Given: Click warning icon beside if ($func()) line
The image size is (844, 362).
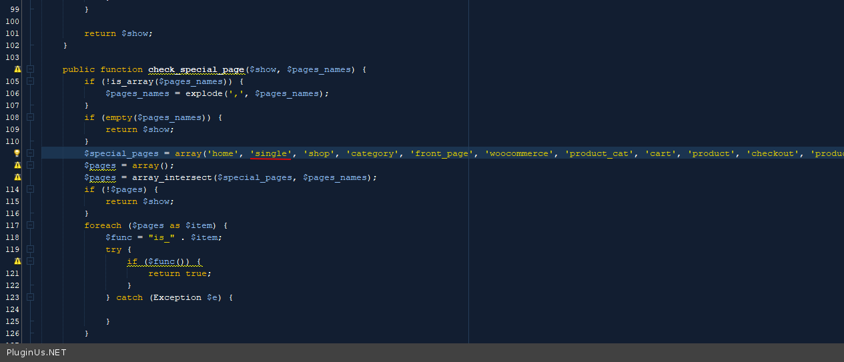Looking at the screenshot, I should 17,261.
